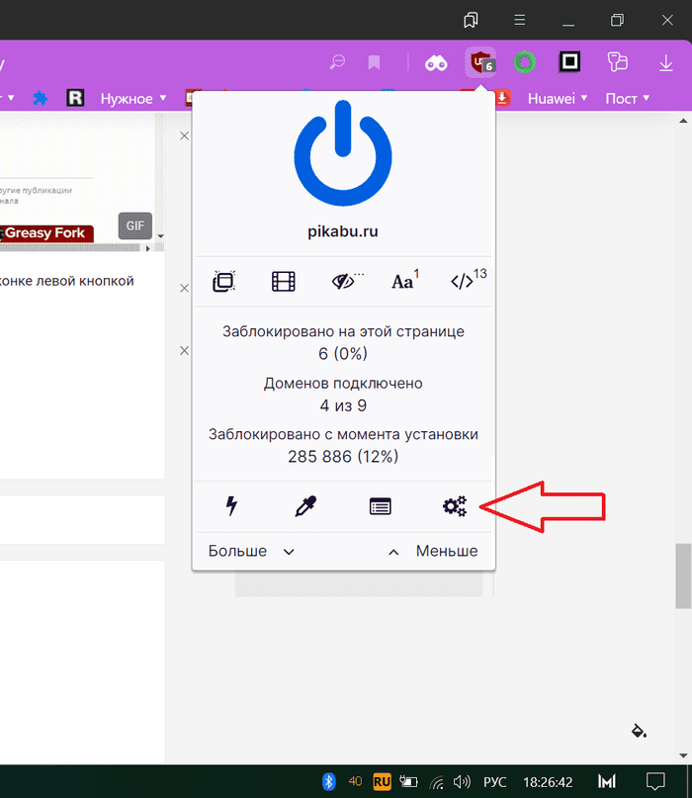This screenshot has width=692, height=798.
Task: Open the Greasy Fork banner link
Action: (46, 233)
